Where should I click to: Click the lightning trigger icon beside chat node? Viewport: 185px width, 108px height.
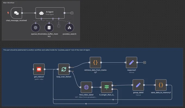8,13
